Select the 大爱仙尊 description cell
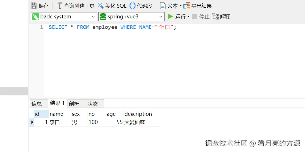Image resolution: width=305 pixels, height=152 pixels. click(x=142, y=122)
